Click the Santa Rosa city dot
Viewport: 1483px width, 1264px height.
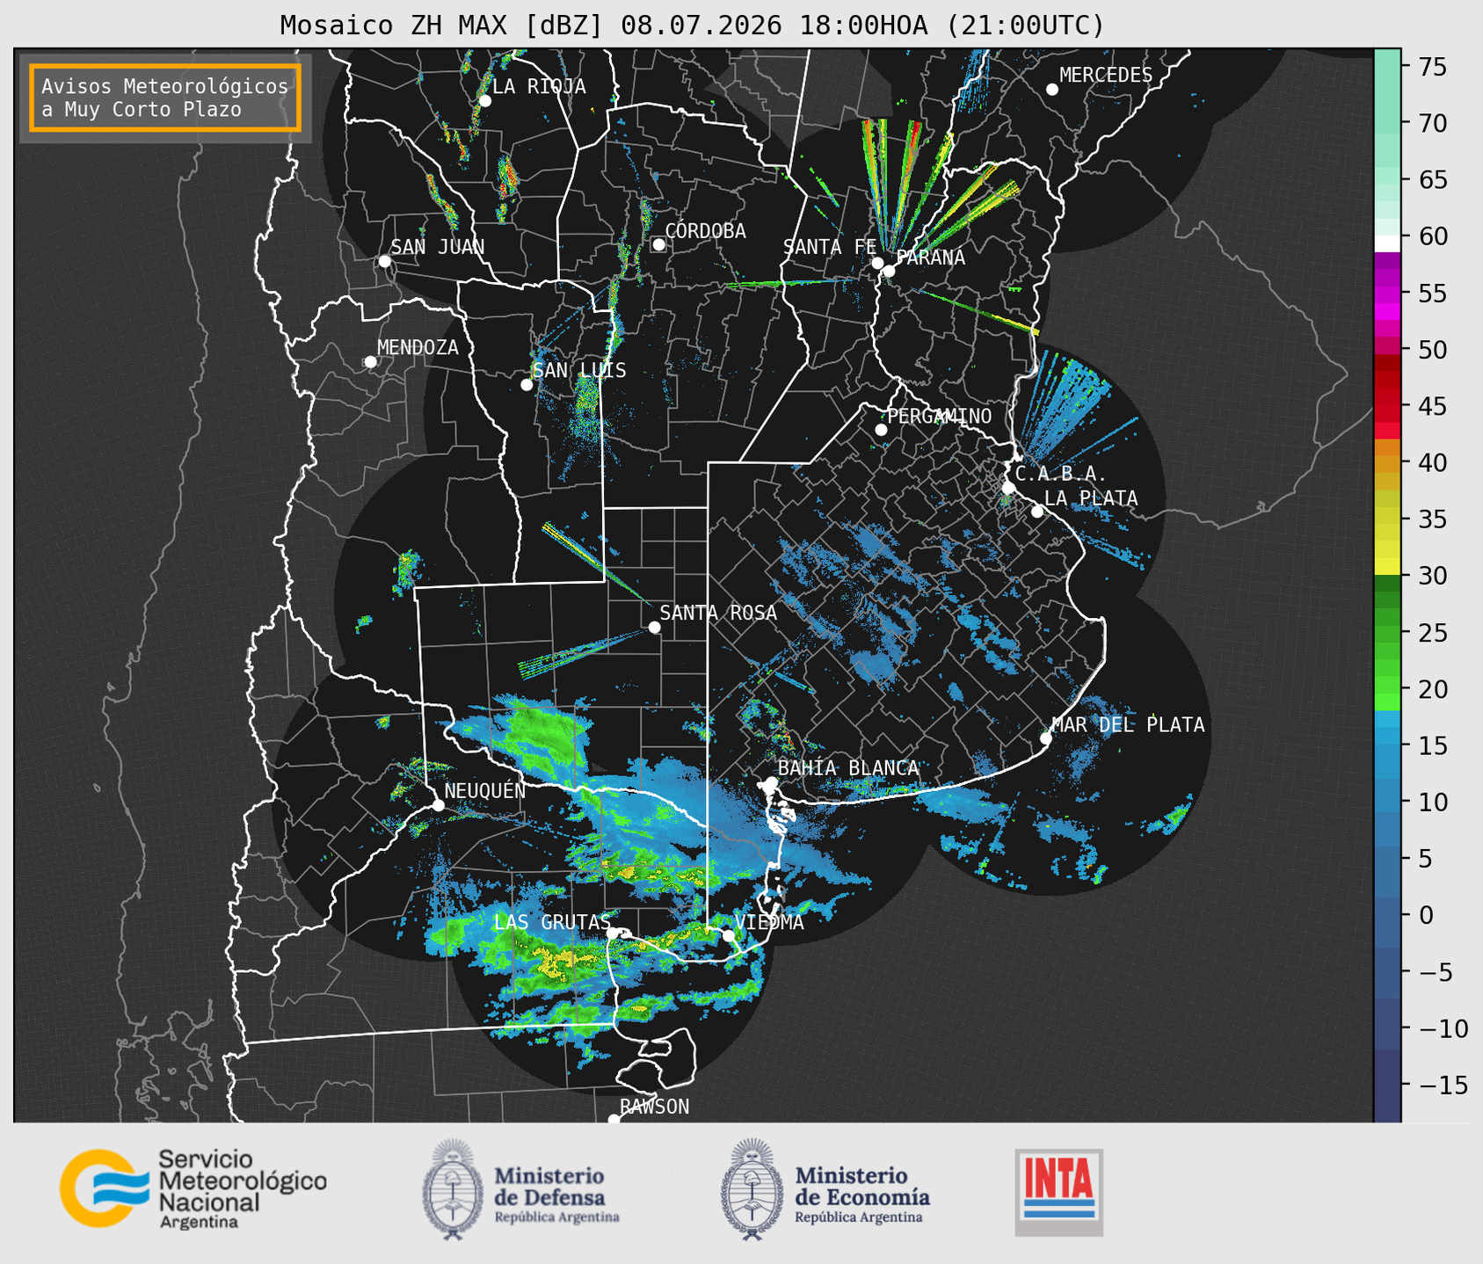point(654,627)
